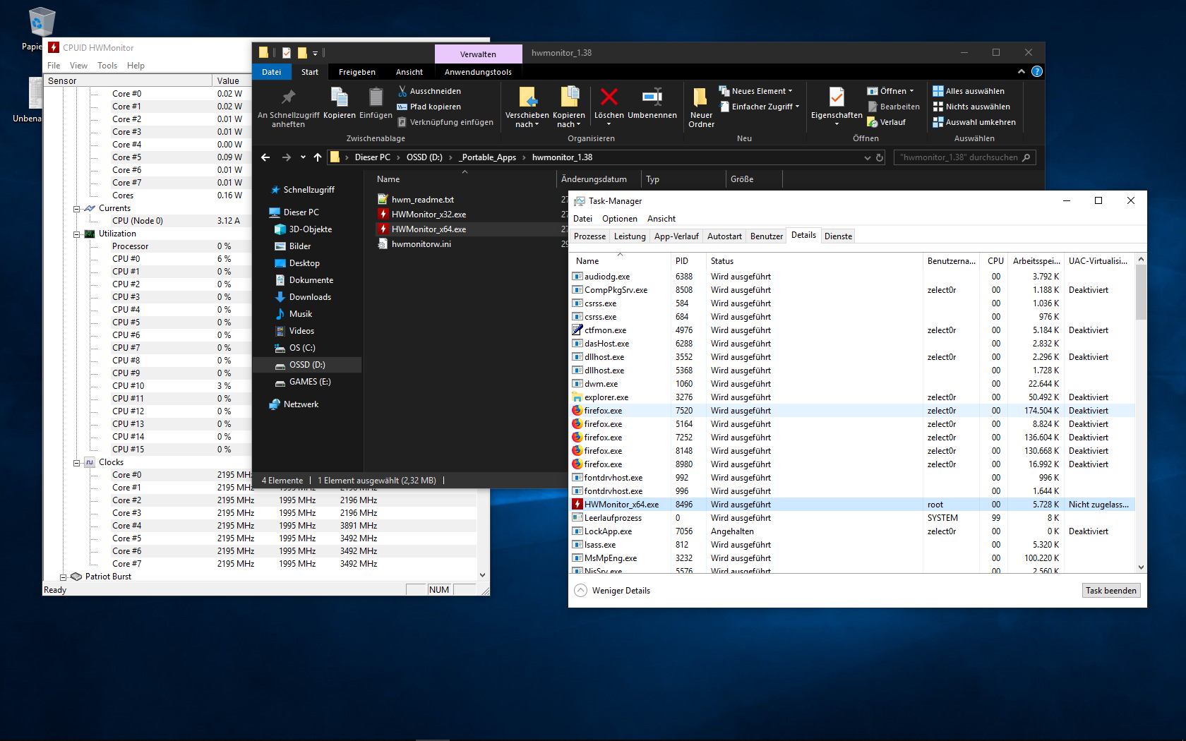Image resolution: width=1186 pixels, height=741 pixels.
Task: Switch to the Leistung tab in Task Manager
Action: click(630, 236)
